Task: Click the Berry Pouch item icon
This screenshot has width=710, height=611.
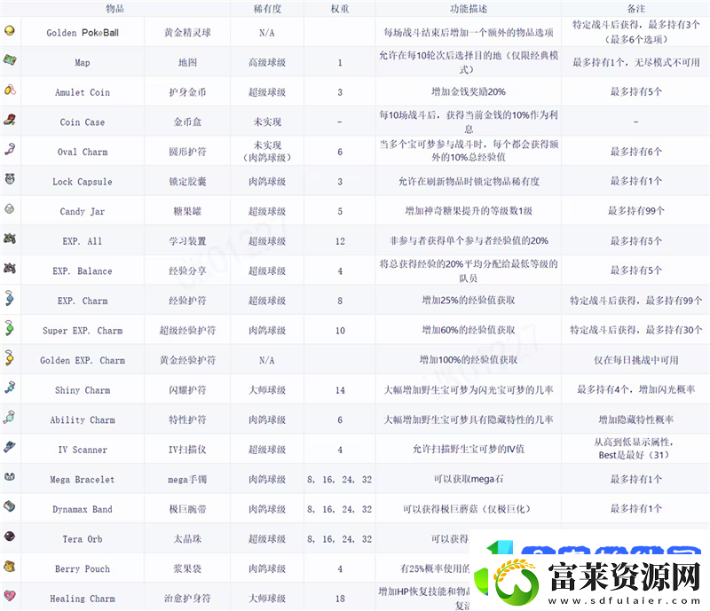Action: pos(10,566)
